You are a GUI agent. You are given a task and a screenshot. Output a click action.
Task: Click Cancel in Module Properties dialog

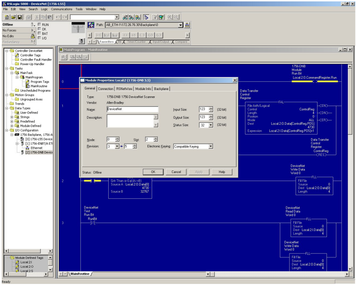(x=176, y=172)
